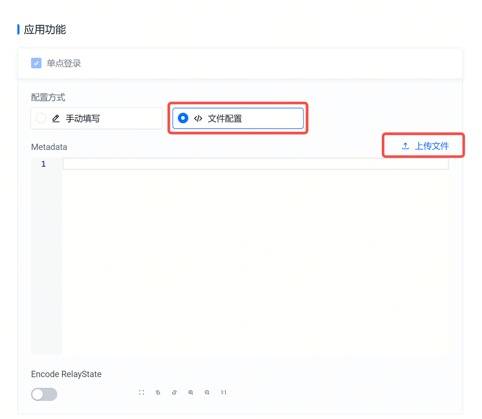
Task: Click the rotate right icon
Action: [x=174, y=392]
